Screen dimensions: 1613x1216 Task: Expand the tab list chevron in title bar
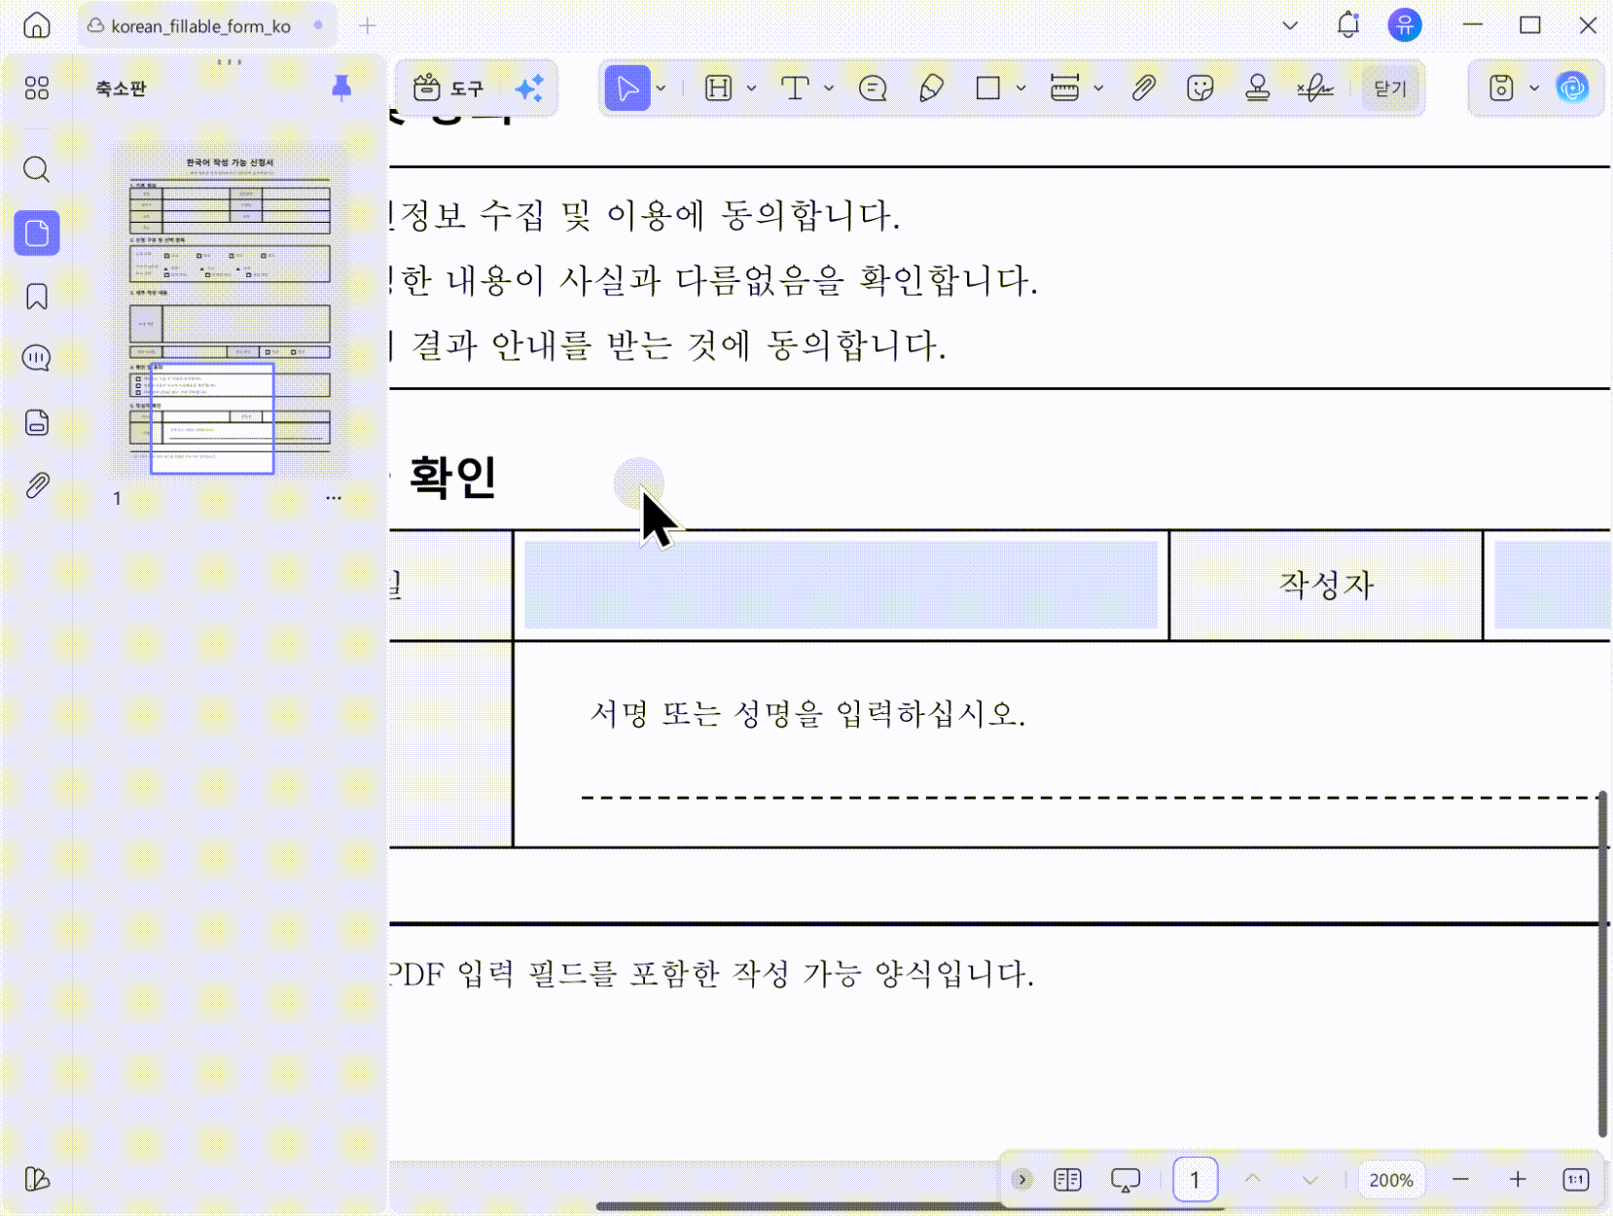point(1290,25)
